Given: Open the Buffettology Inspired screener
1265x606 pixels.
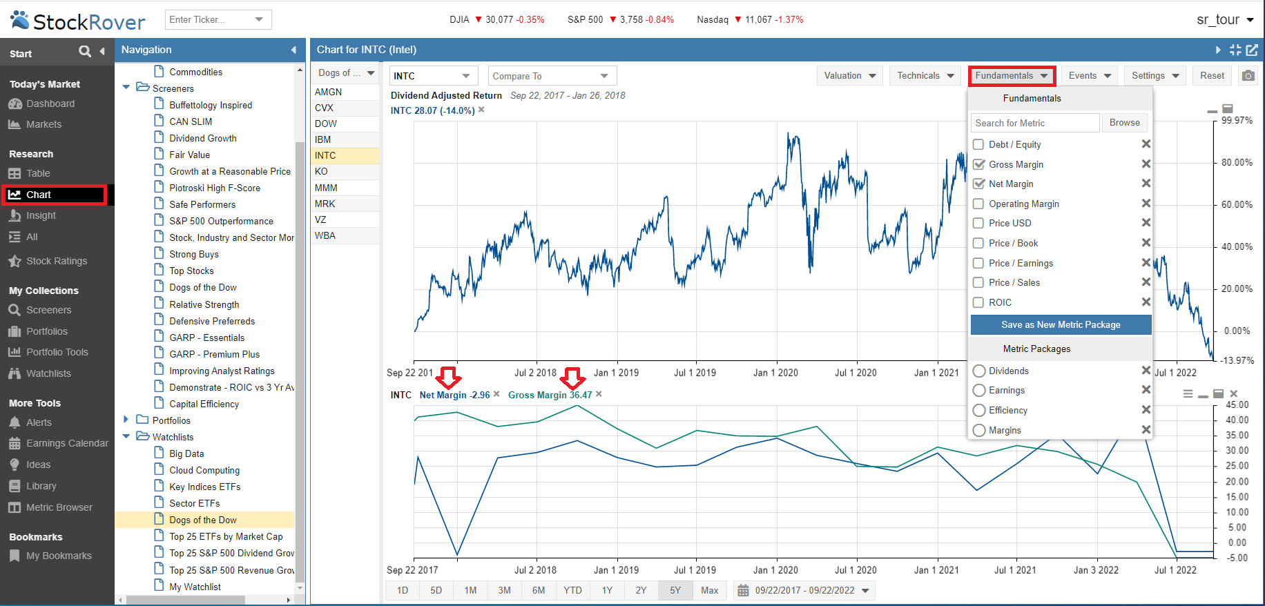Looking at the screenshot, I should click(x=211, y=105).
